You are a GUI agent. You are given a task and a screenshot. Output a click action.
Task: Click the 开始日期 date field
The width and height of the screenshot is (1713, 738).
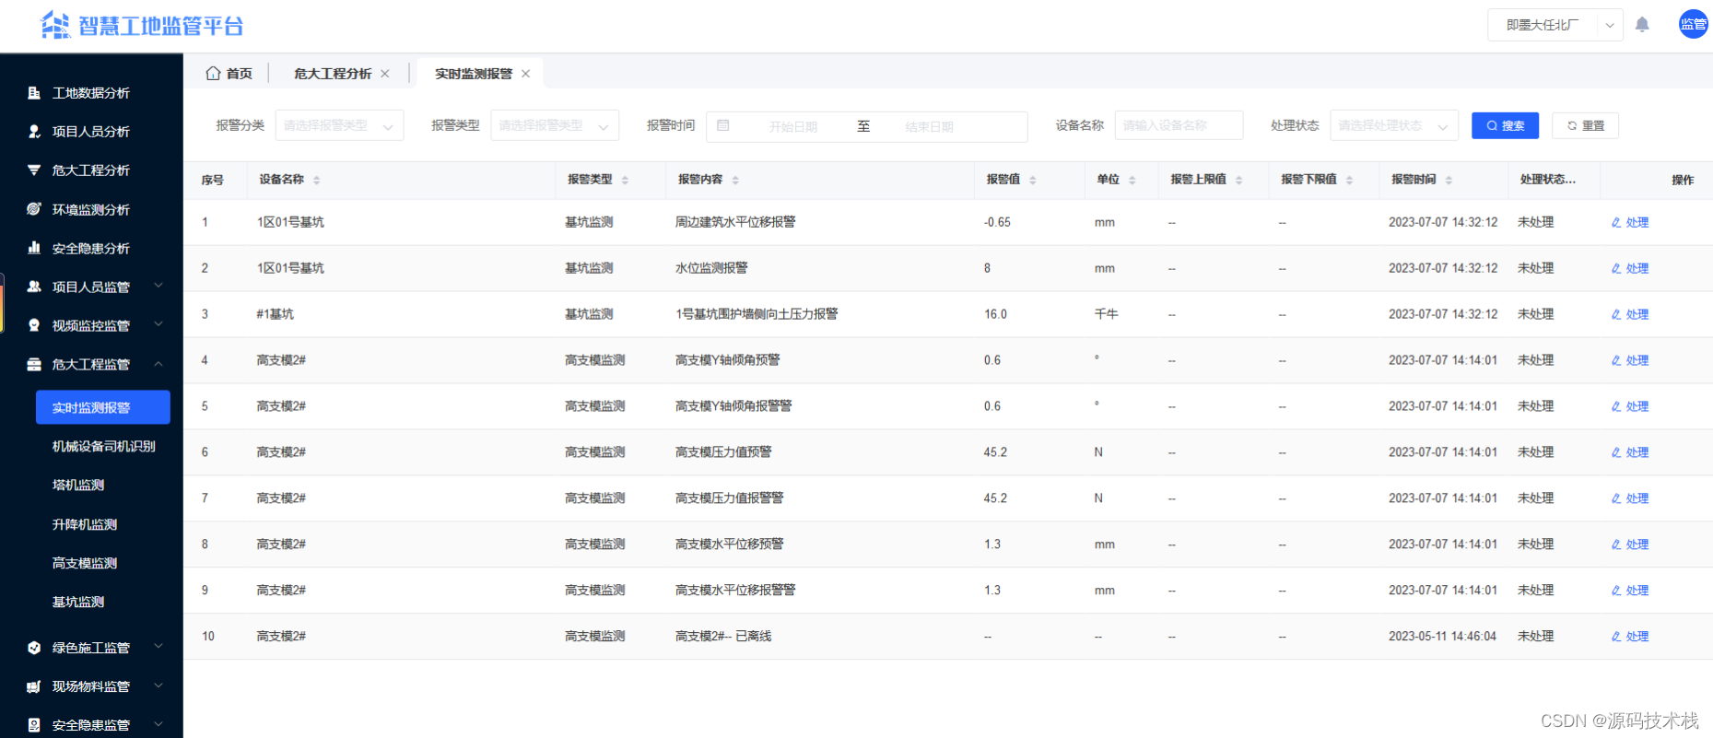pyautogui.click(x=793, y=126)
